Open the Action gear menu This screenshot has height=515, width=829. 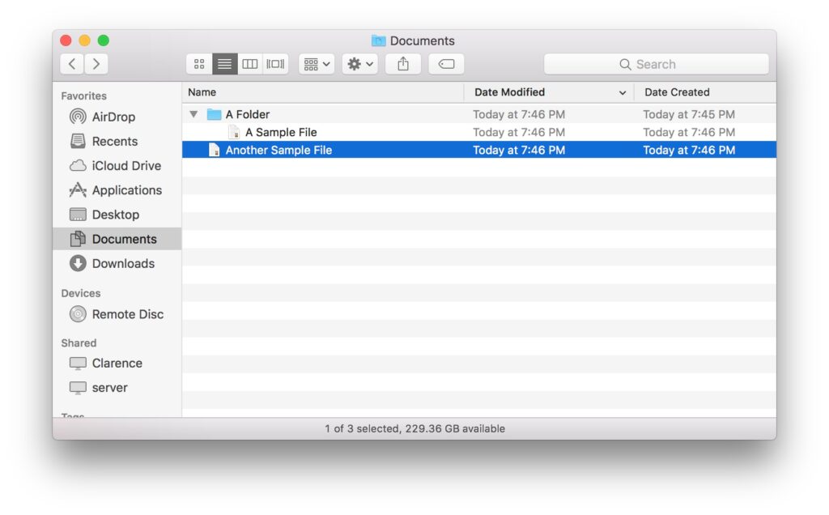click(359, 63)
